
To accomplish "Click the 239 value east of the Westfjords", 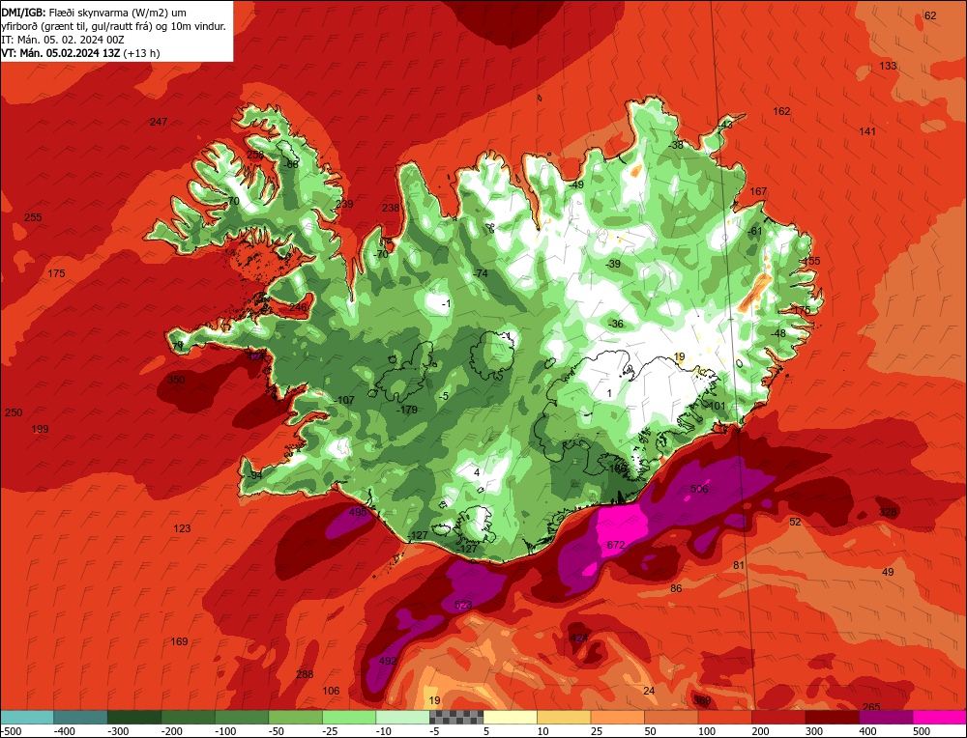I will pyautogui.click(x=344, y=204).
